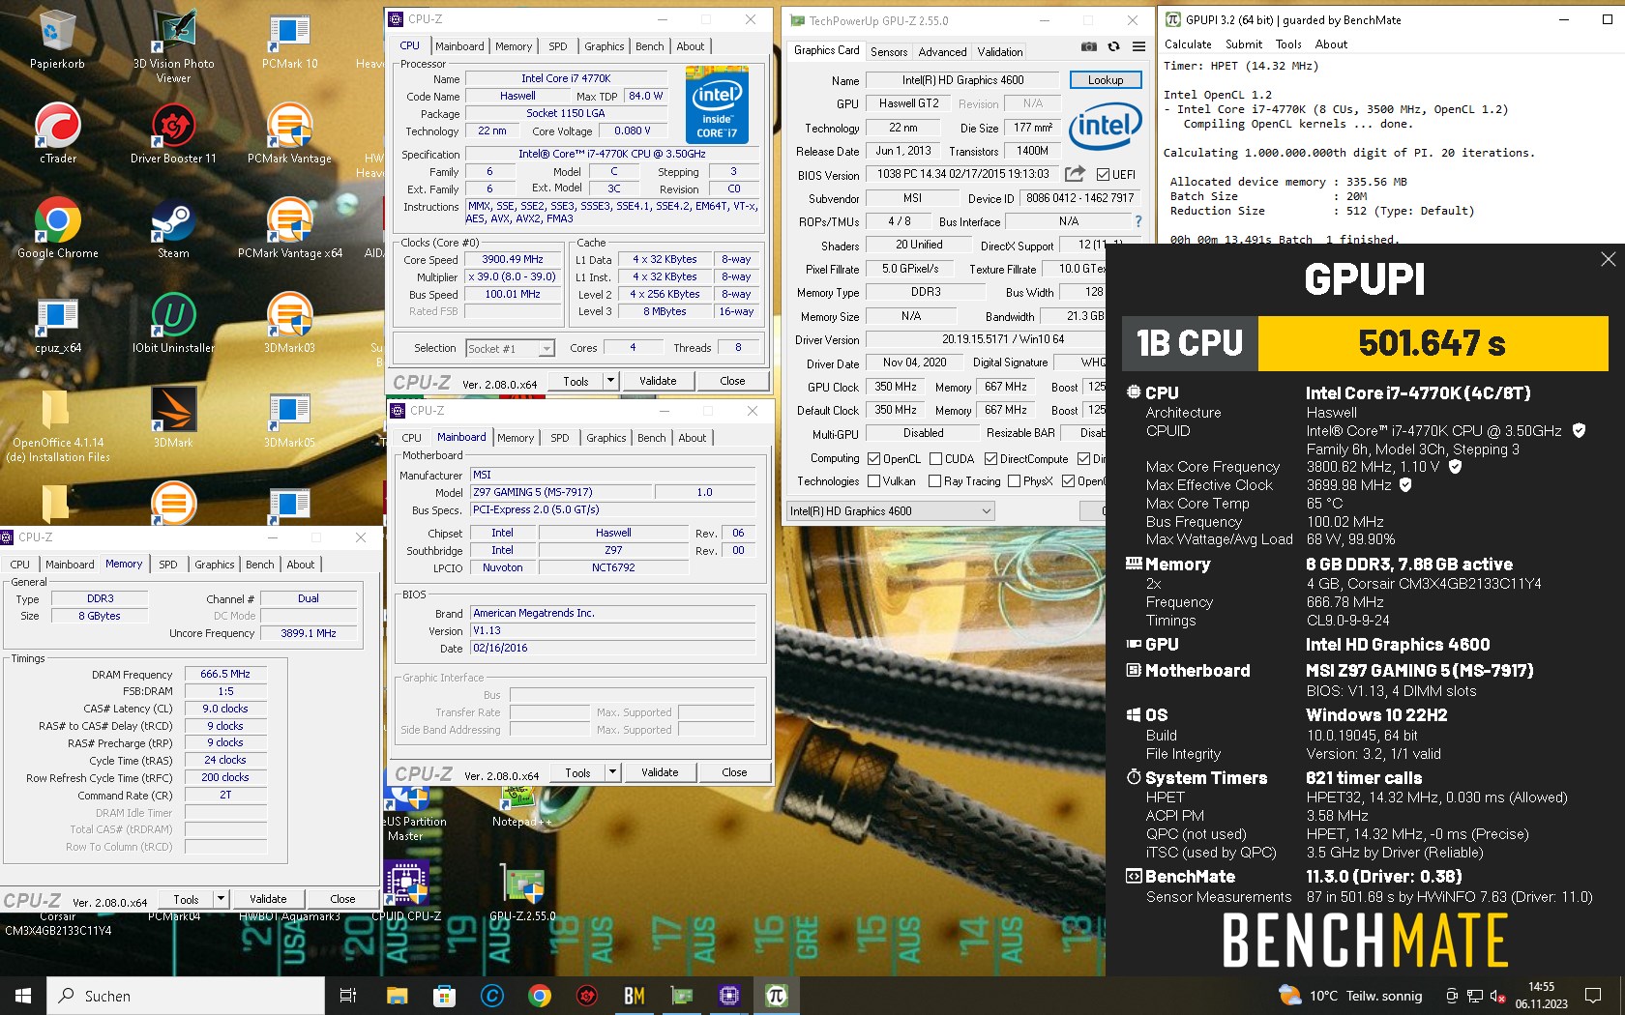Image resolution: width=1625 pixels, height=1015 pixels.
Task: Click the Z97 GAMING 5 (MS-7917) model field
Action: point(561,492)
